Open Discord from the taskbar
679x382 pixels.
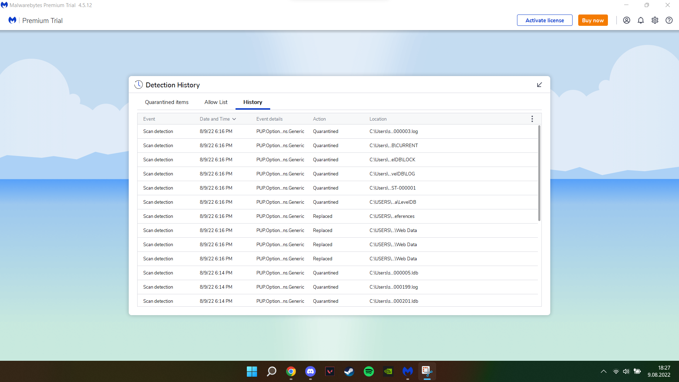pos(310,371)
